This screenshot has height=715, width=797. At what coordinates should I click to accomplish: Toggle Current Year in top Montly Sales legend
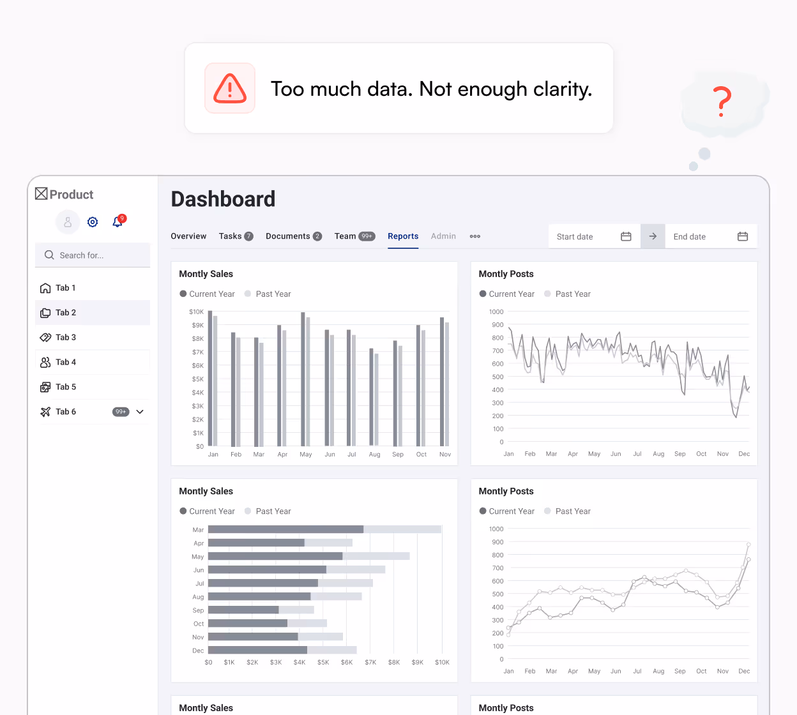pyautogui.click(x=207, y=294)
